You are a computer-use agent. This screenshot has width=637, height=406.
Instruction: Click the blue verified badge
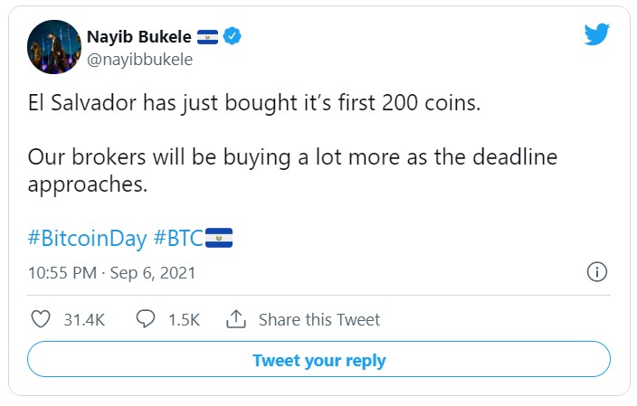point(233,36)
